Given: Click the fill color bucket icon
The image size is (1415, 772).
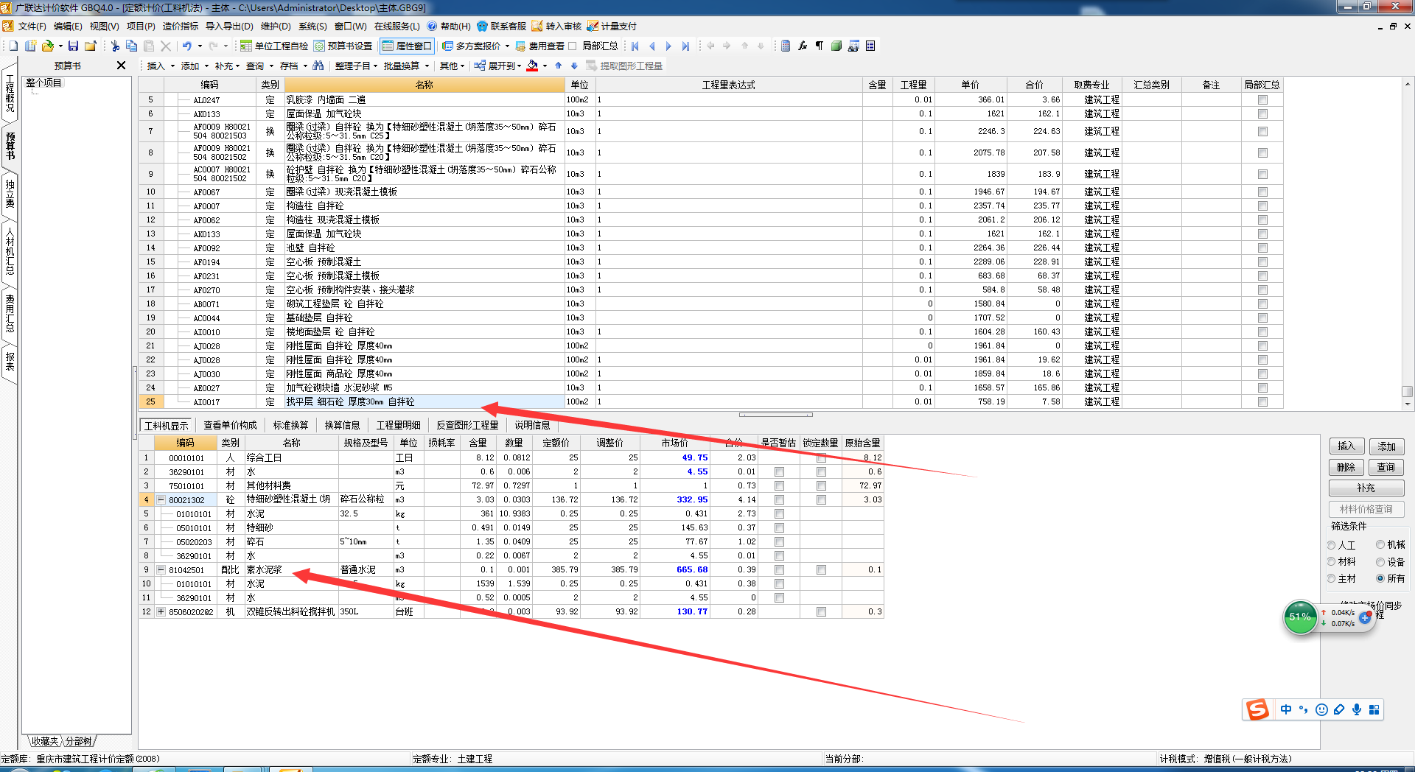Looking at the screenshot, I should pyautogui.click(x=532, y=66).
